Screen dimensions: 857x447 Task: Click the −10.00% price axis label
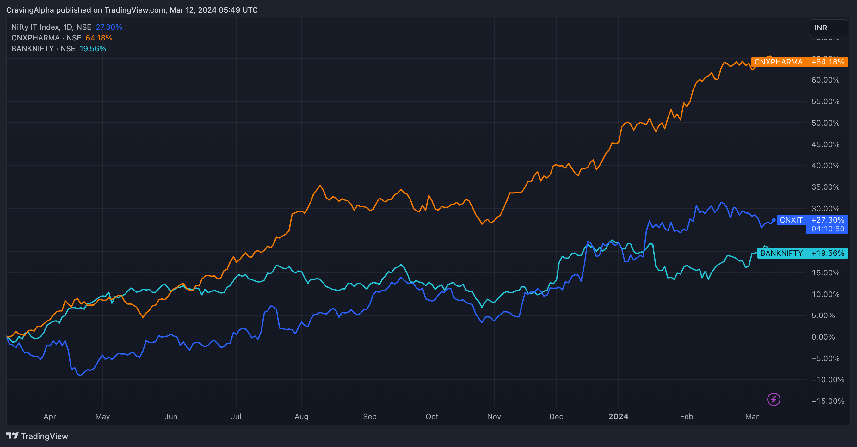point(827,379)
